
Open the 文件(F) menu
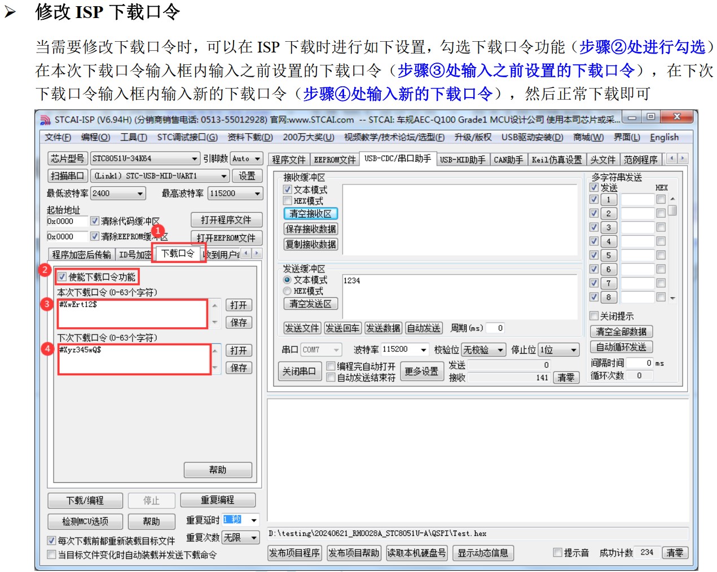click(x=58, y=137)
